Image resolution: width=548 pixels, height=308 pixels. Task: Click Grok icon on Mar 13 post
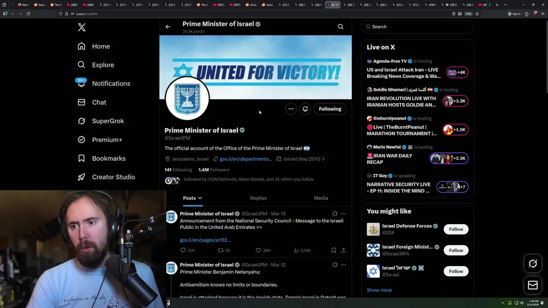335,213
